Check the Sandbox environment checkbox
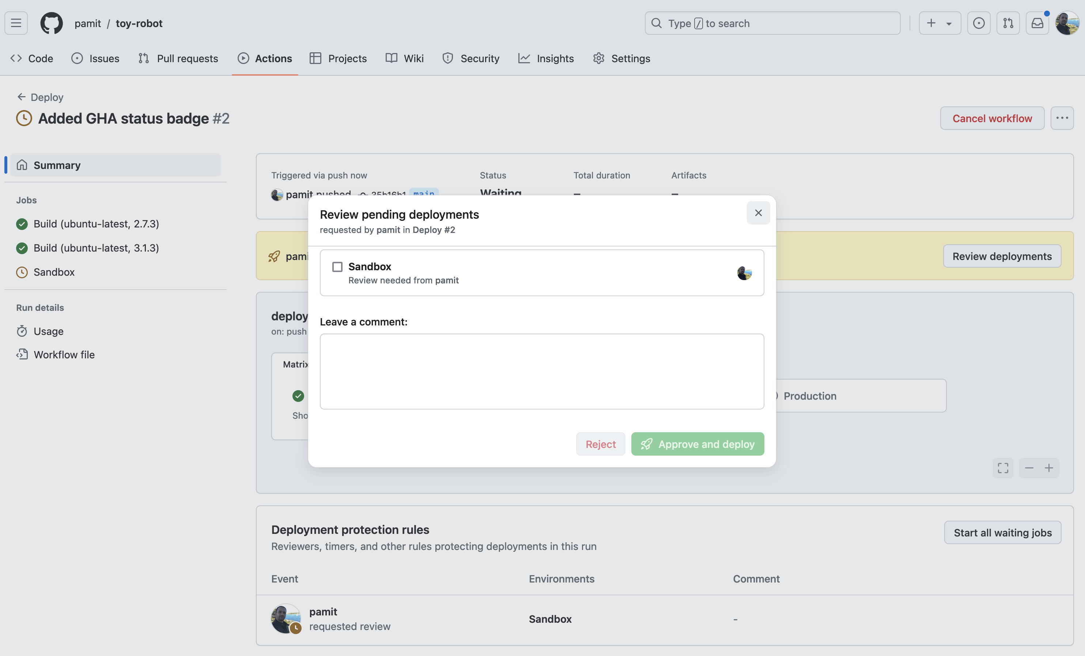This screenshot has height=656, width=1085. point(337,267)
